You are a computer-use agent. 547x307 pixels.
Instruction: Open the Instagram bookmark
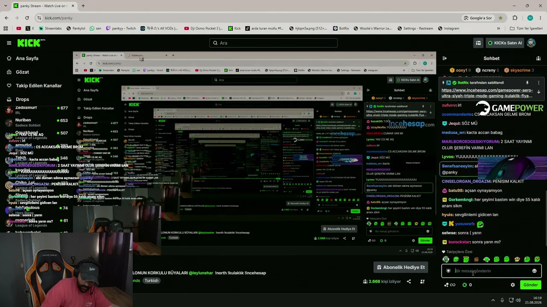coord(448,29)
